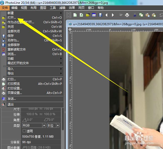The height and width of the screenshot is (149, 163).
Task: Open the 视图 menu
Action: [x=24, y=8]
